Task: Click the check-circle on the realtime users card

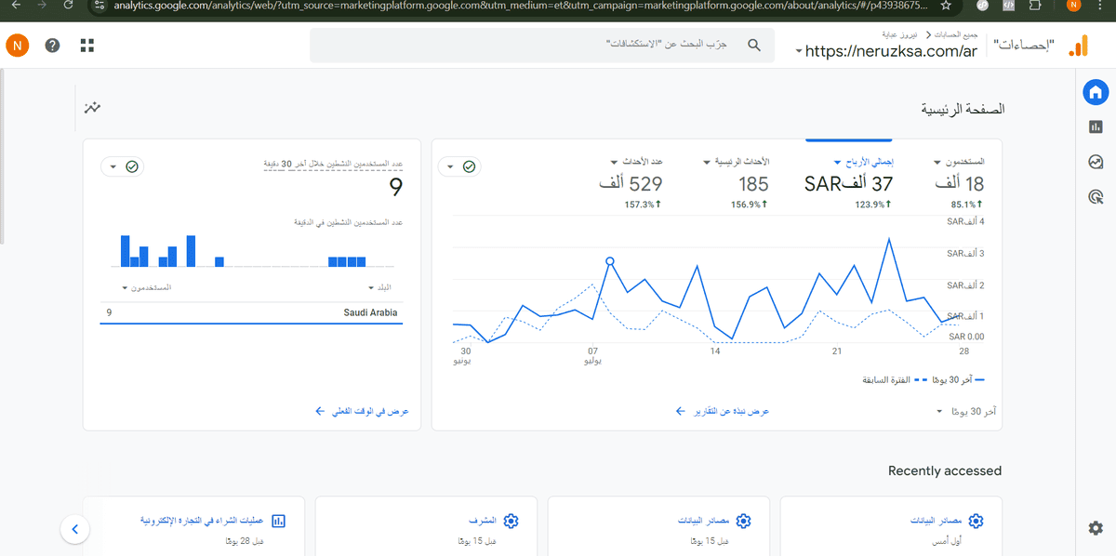Action: click(133, 166)
